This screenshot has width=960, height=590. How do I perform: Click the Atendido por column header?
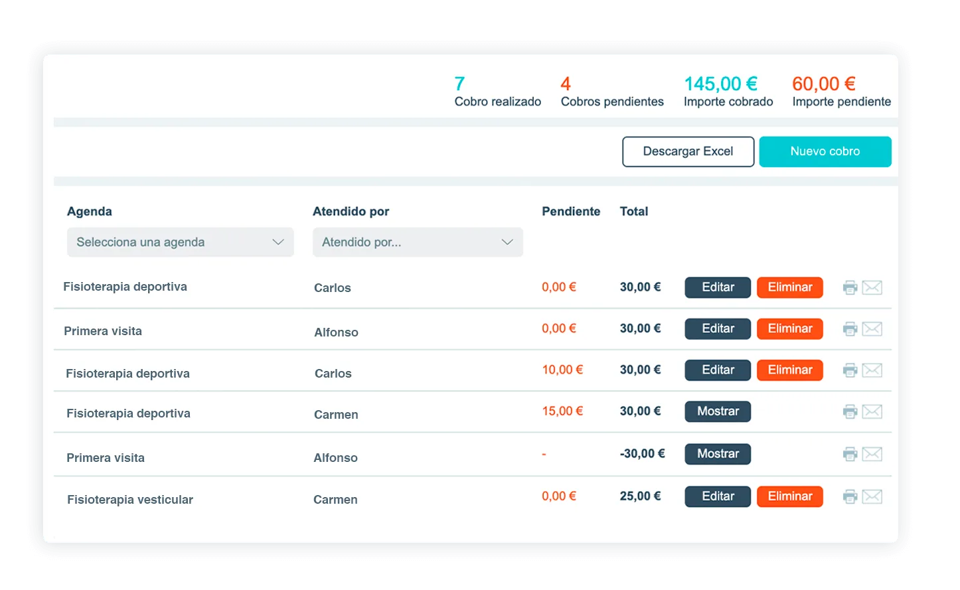(x=351, y=212)
